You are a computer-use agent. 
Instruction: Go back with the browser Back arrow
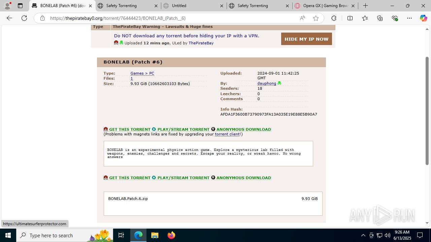[x=9, y=18]
